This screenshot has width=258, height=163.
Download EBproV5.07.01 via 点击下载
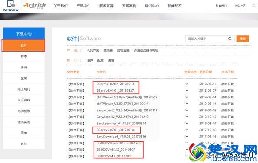tap(228, 130)
